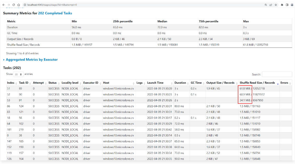Image resolution: width=295 pixels, height=164 pixels.
Task: Sort tasks by Output Size / Records column
Action: [222, 83]
